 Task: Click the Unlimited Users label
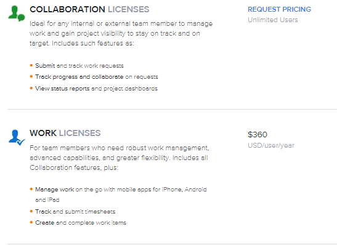point(273,20)
